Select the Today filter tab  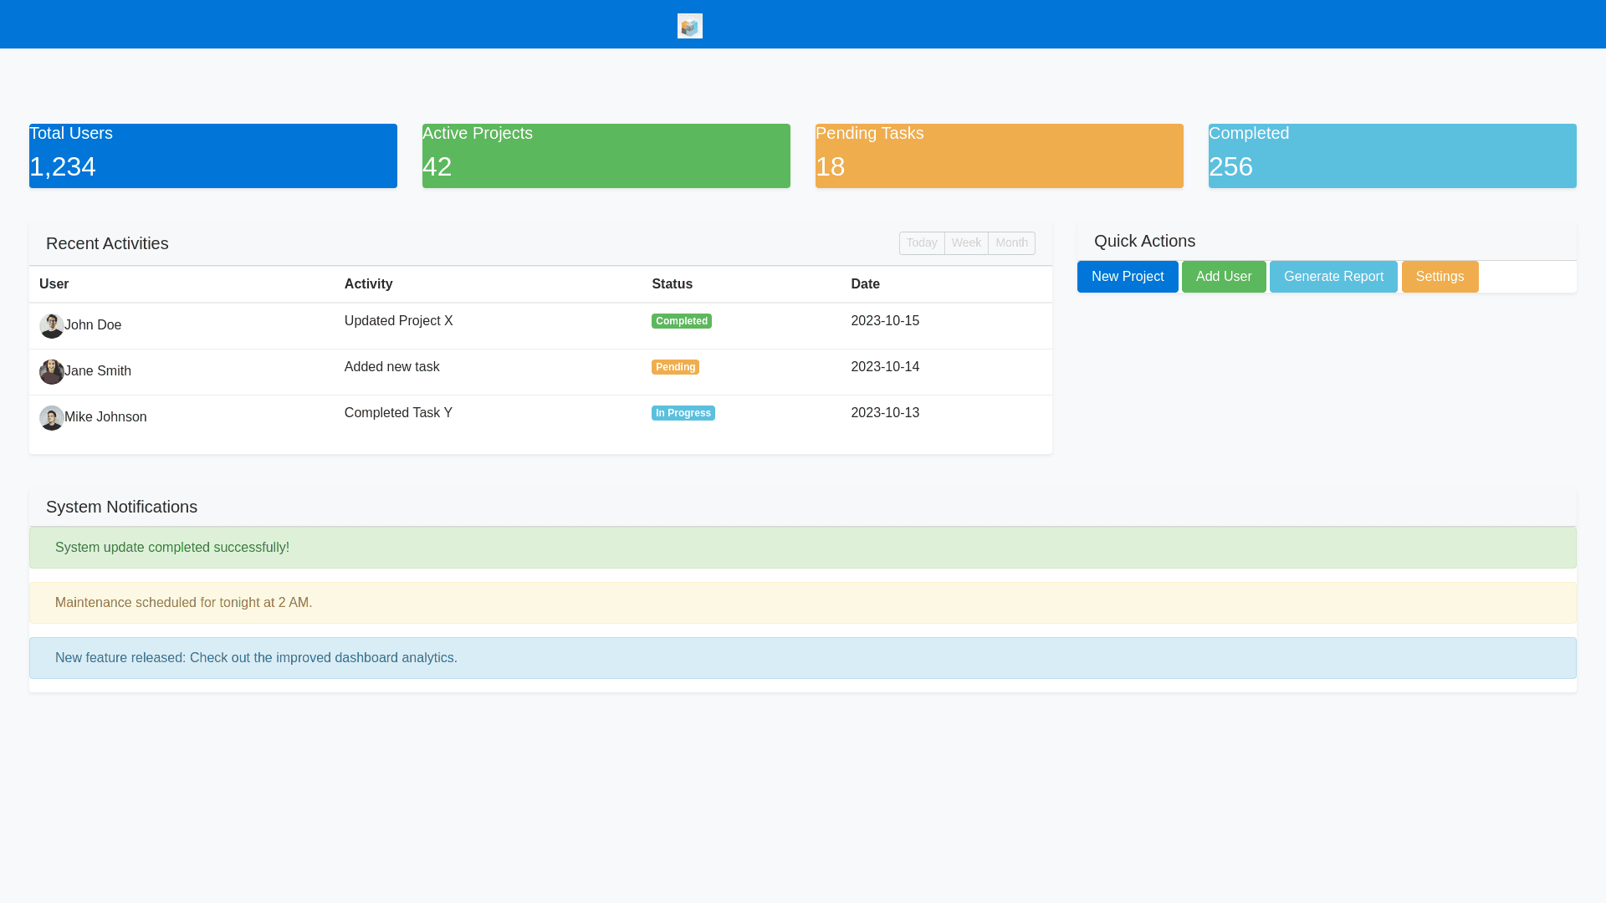pyautogui.click(x=922, y=242)
